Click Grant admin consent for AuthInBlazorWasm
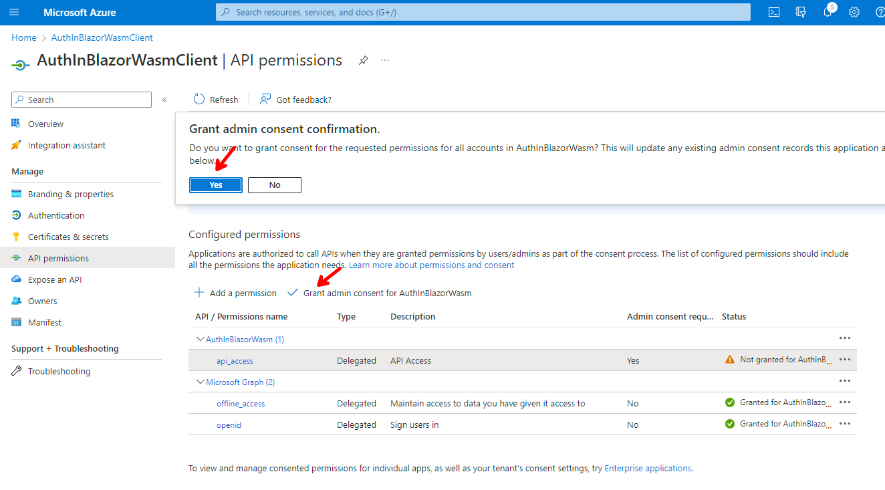This screenshot has height=490, width=885. coord(379,293)
